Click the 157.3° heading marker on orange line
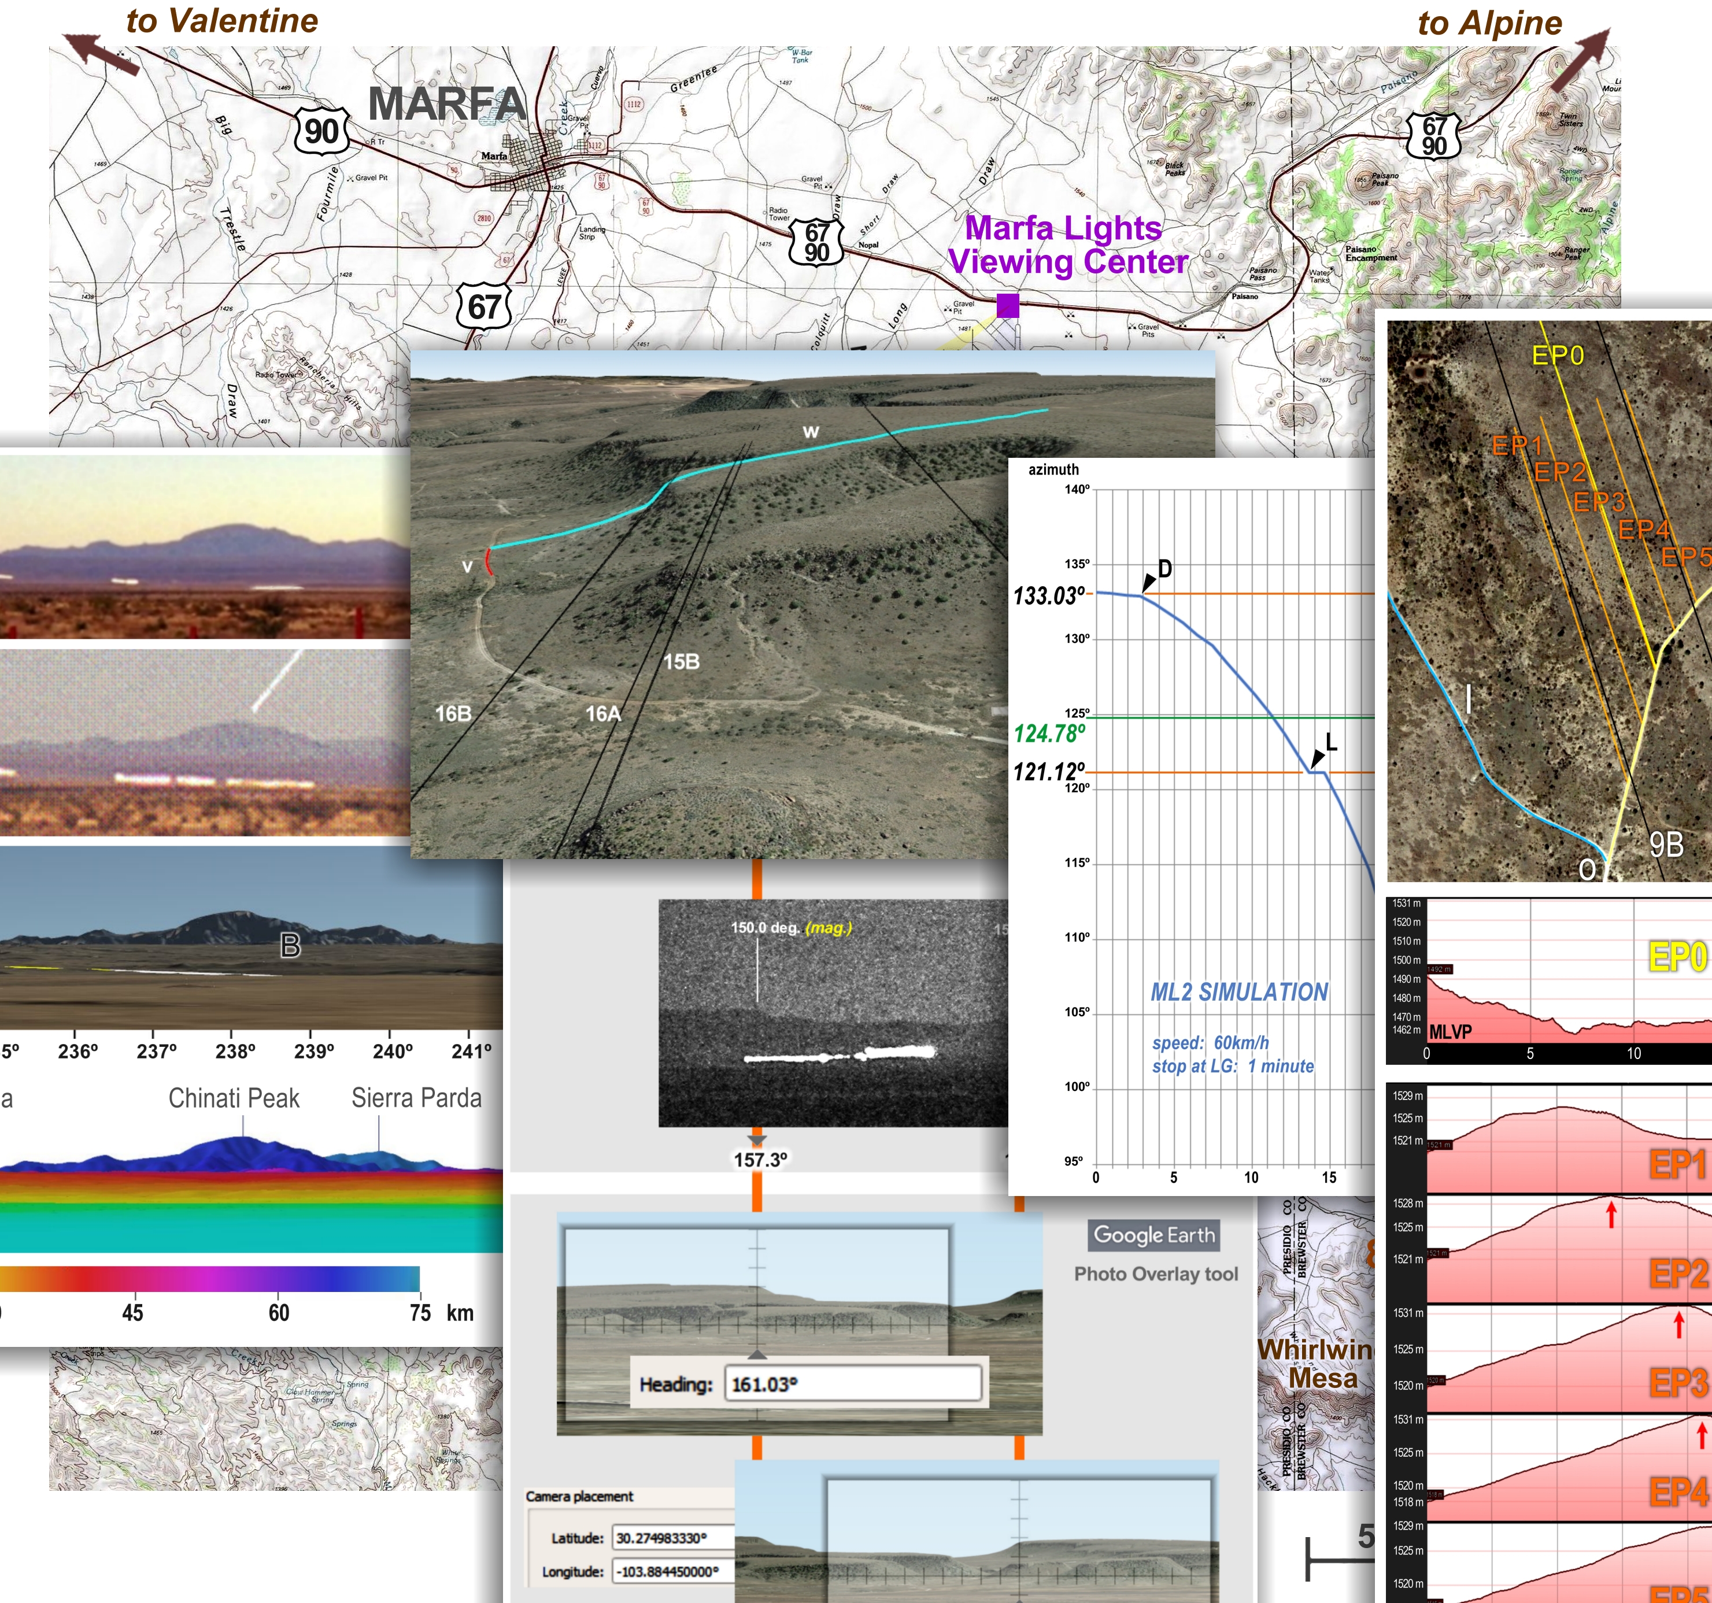 (760, 1159)
